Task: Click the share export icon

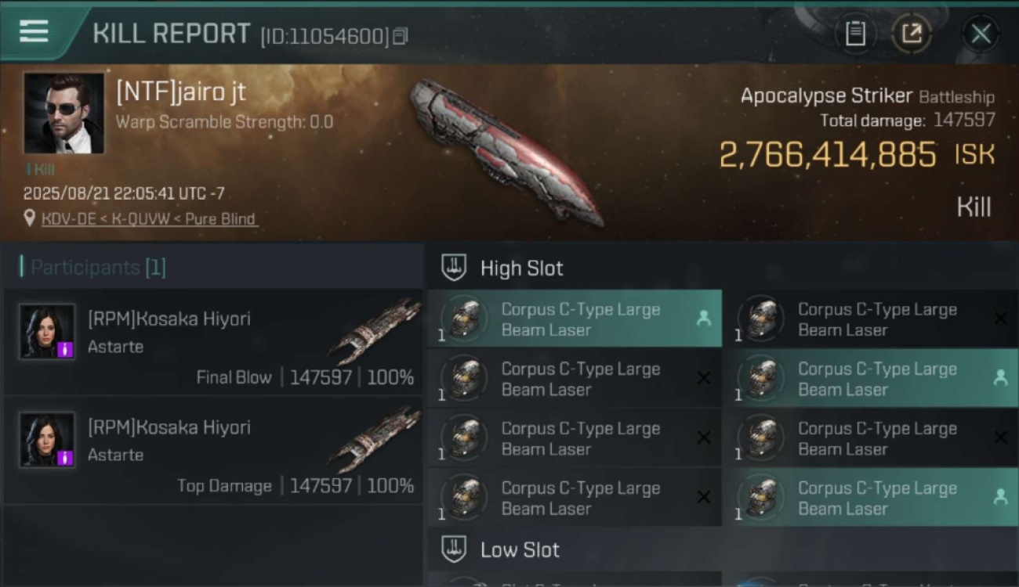Action: [x=912, y=34]
